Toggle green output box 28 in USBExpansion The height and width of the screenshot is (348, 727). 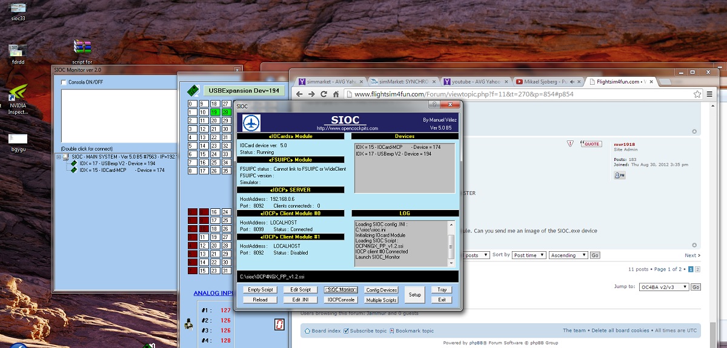tap(226, 112)
